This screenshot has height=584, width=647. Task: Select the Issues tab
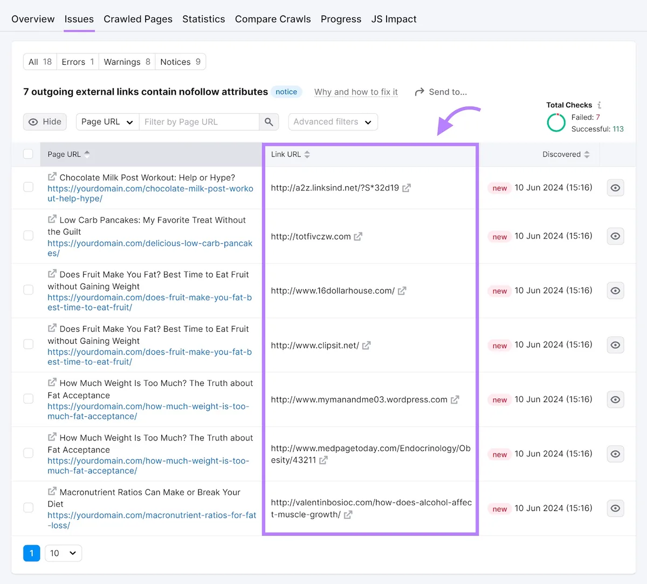[79, 19]
